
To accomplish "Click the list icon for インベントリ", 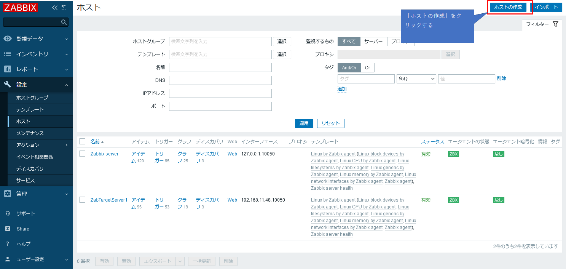I will tap(8, 54).
